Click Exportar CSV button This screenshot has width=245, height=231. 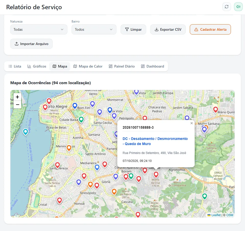[x=168, y=29]
